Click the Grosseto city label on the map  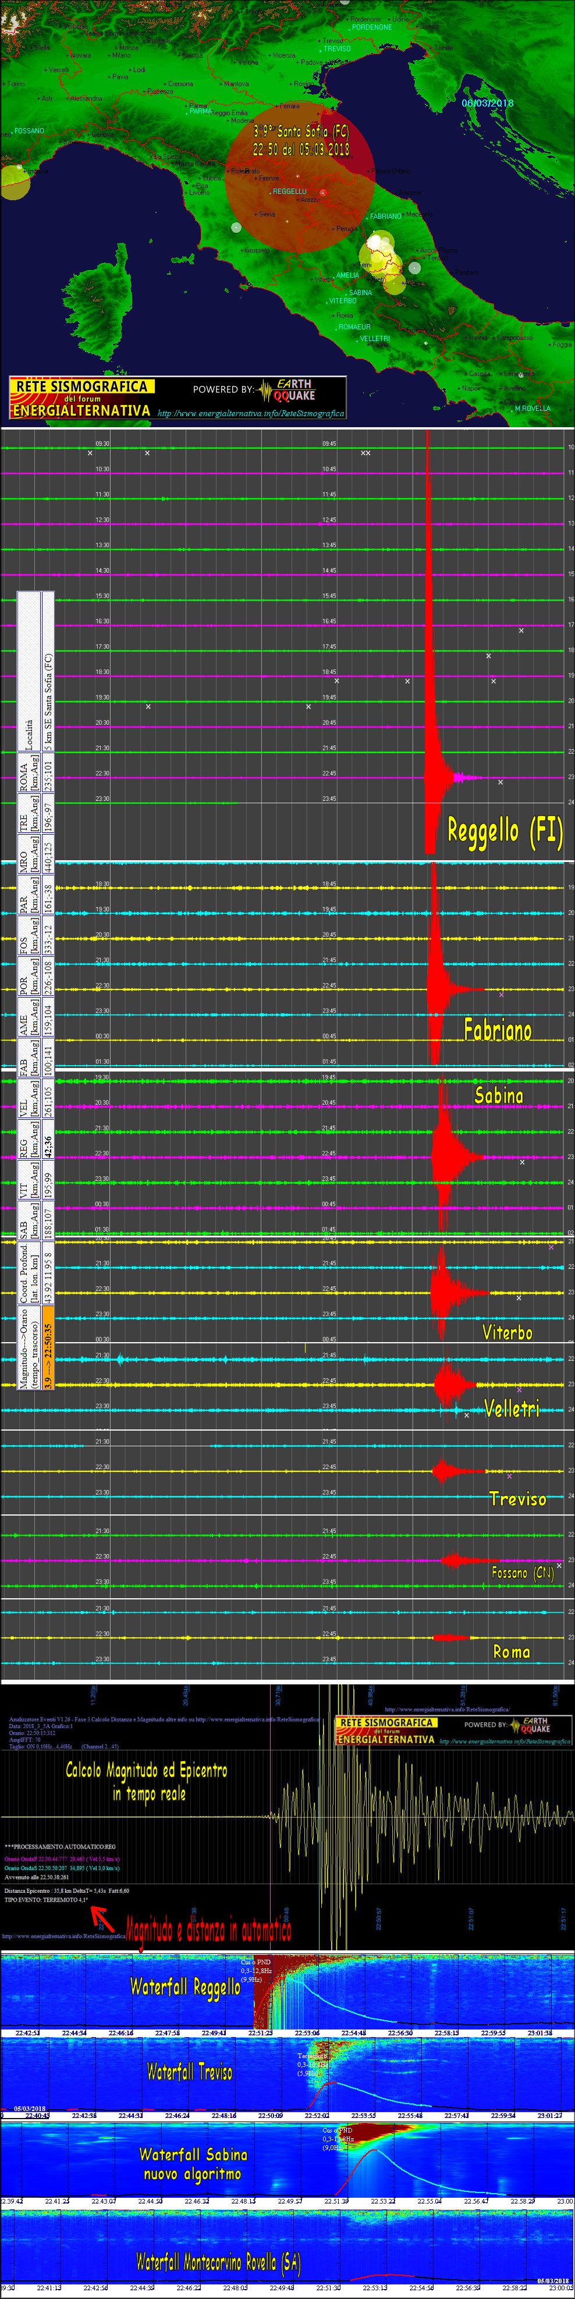tap(256, 250)
